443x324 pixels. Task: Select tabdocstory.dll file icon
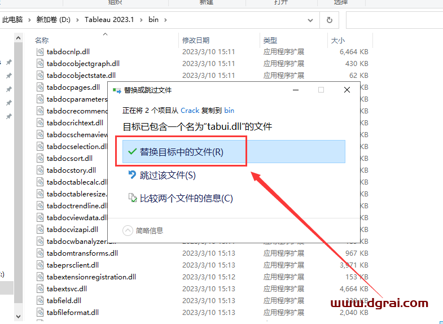[40, 170]
